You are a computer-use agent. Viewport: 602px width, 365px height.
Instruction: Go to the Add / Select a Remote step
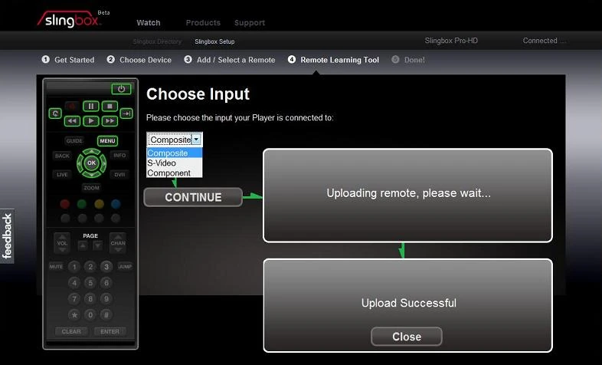click(x=230, y=60)
